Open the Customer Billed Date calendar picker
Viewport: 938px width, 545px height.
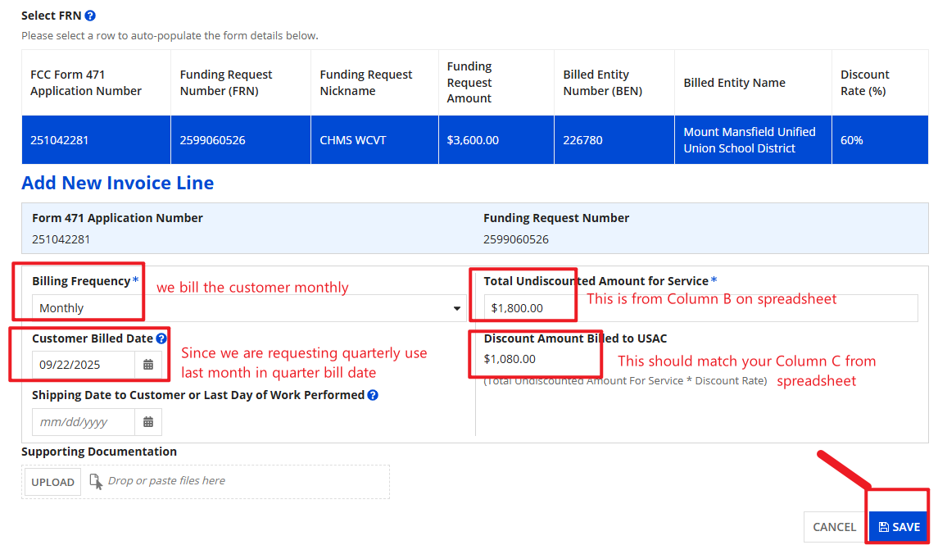pos(148,365)
